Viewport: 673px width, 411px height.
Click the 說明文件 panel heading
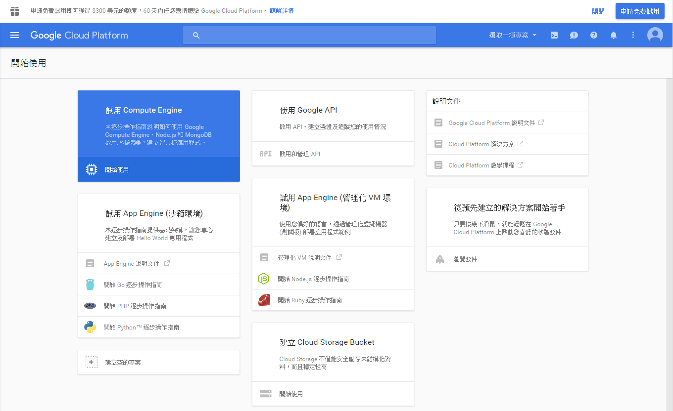pyautogui.click(x=446, y=101)
